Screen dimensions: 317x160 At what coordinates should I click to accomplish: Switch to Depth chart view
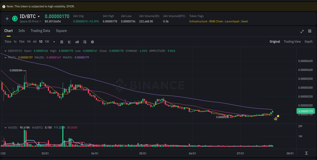pos(309,41)
